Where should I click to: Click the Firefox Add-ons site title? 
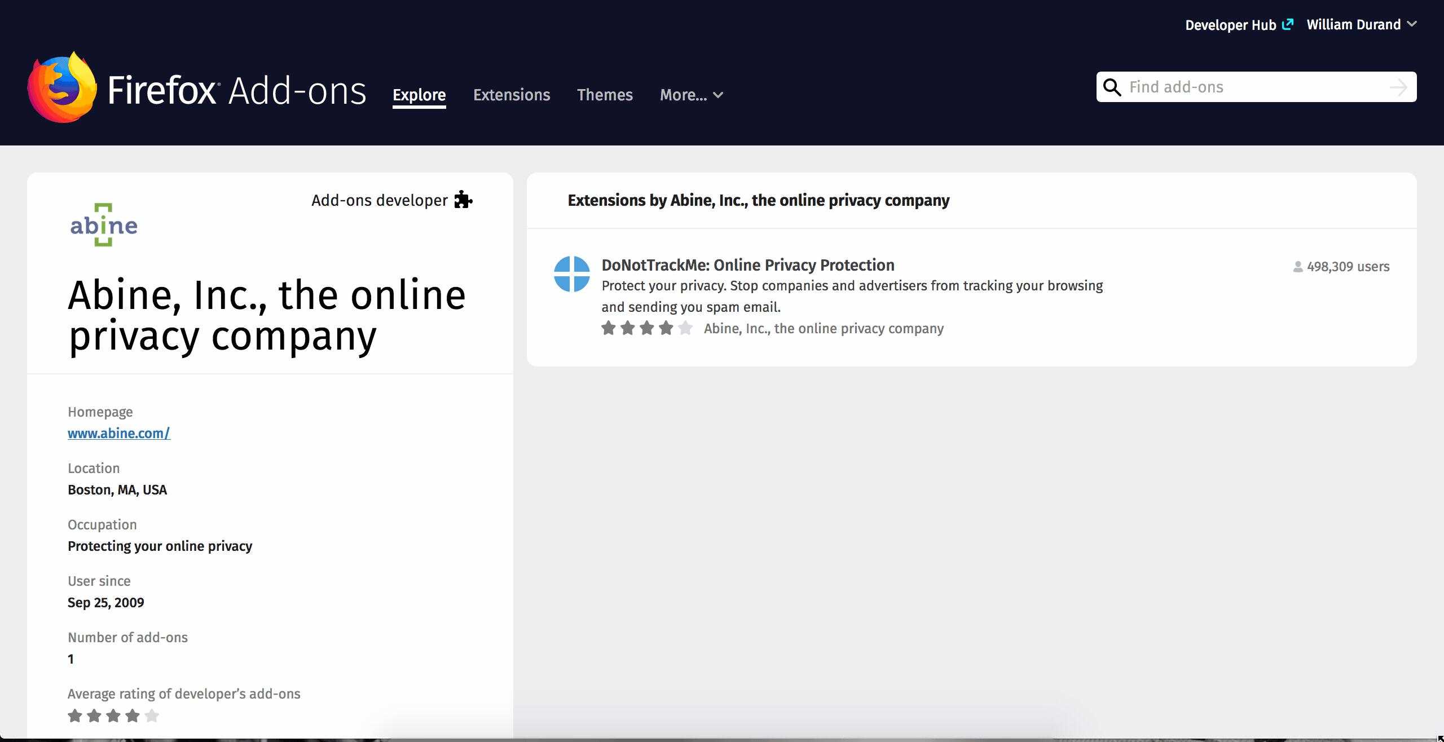237,90
